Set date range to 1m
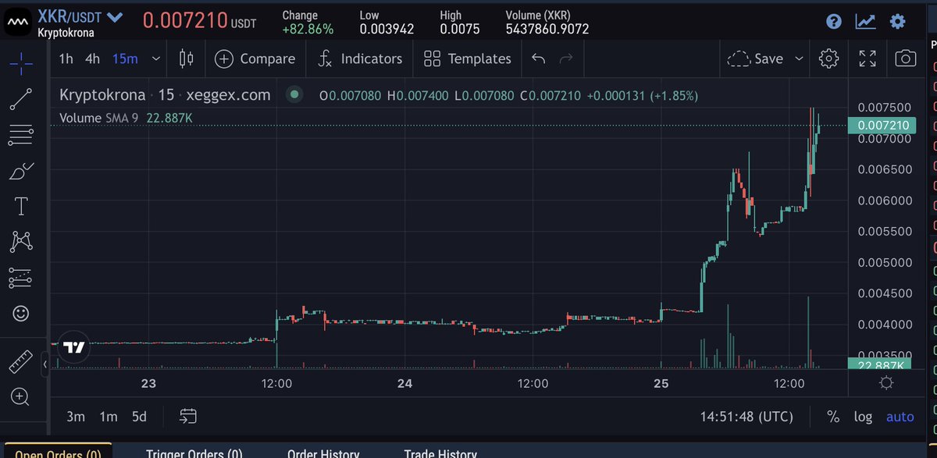937x458 pixels. pyautogui.click(x=109, y=417)
